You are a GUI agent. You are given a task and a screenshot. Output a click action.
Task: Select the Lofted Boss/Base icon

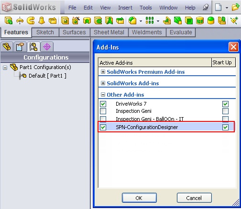42,20
